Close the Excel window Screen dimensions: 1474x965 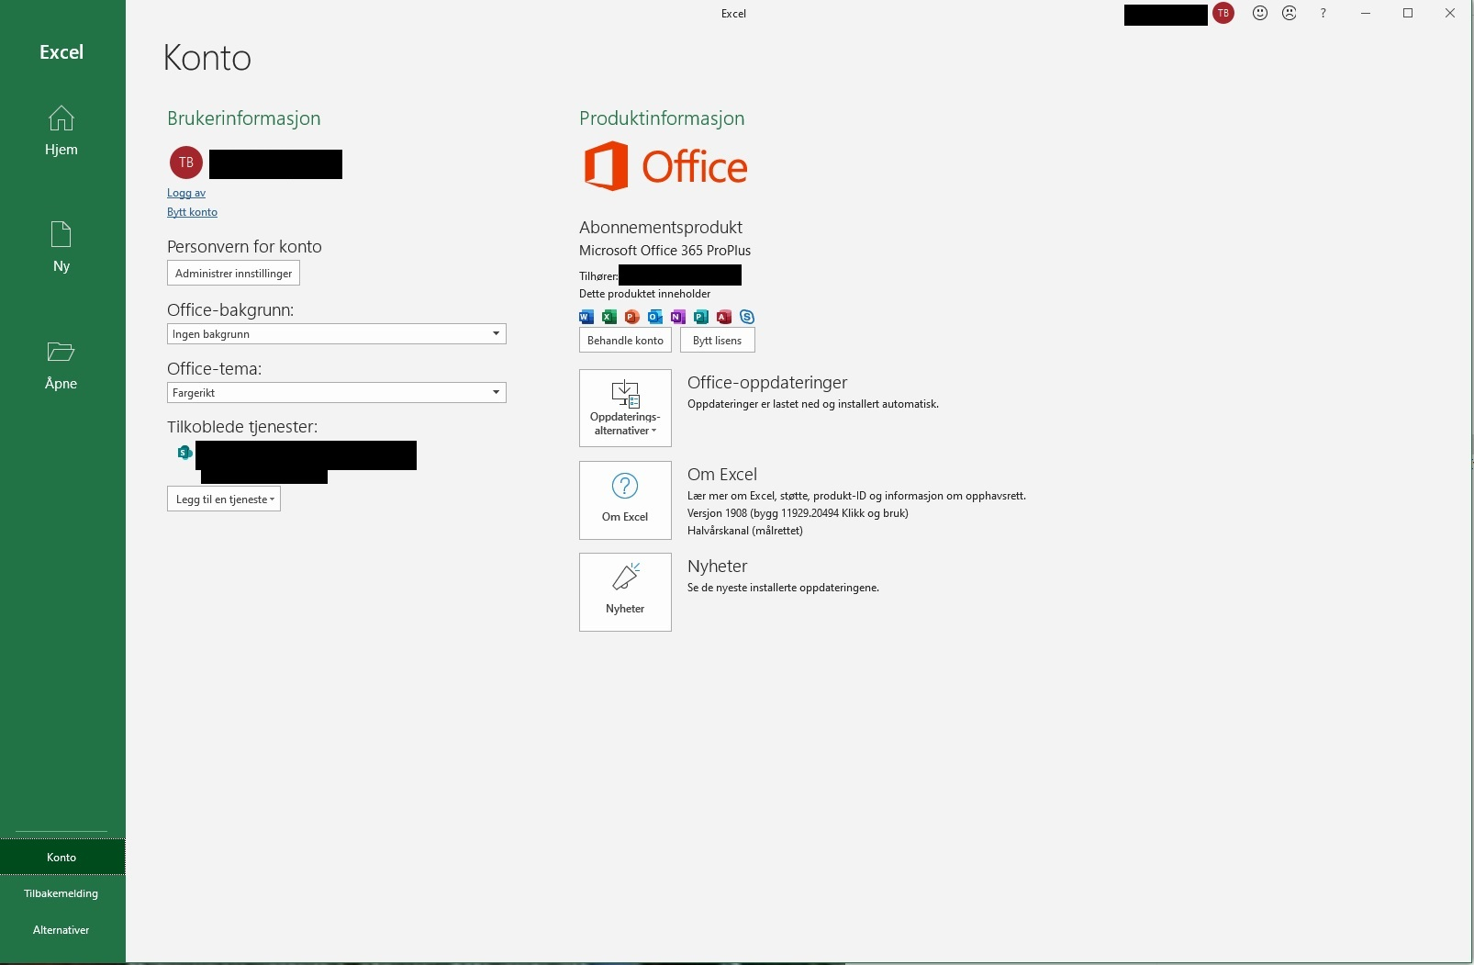point(1450,13)
